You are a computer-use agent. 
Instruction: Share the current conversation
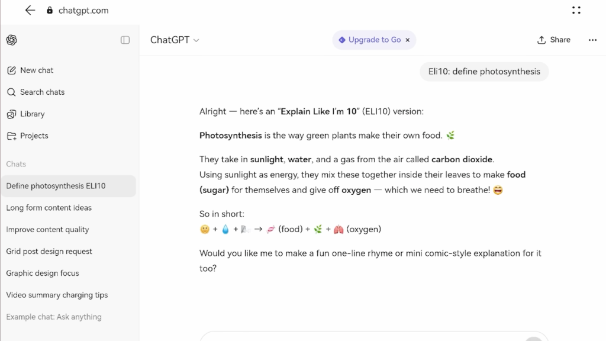point(553,40)
